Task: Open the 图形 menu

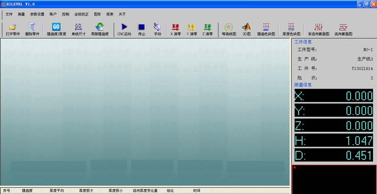Action: (97, 15)
